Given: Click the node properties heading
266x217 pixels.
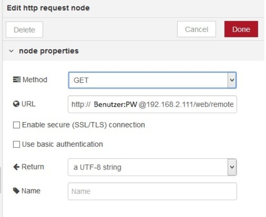Looking at the screenshot, I should 49,51.
